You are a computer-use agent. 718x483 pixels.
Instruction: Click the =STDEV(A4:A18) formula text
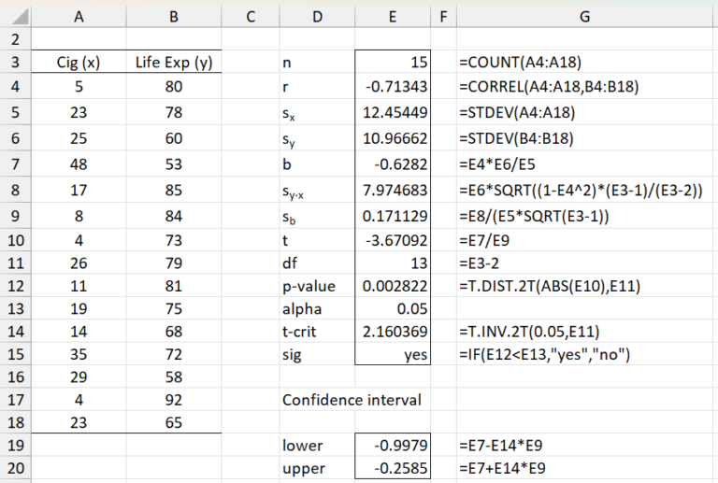click(x=517, y=112)
